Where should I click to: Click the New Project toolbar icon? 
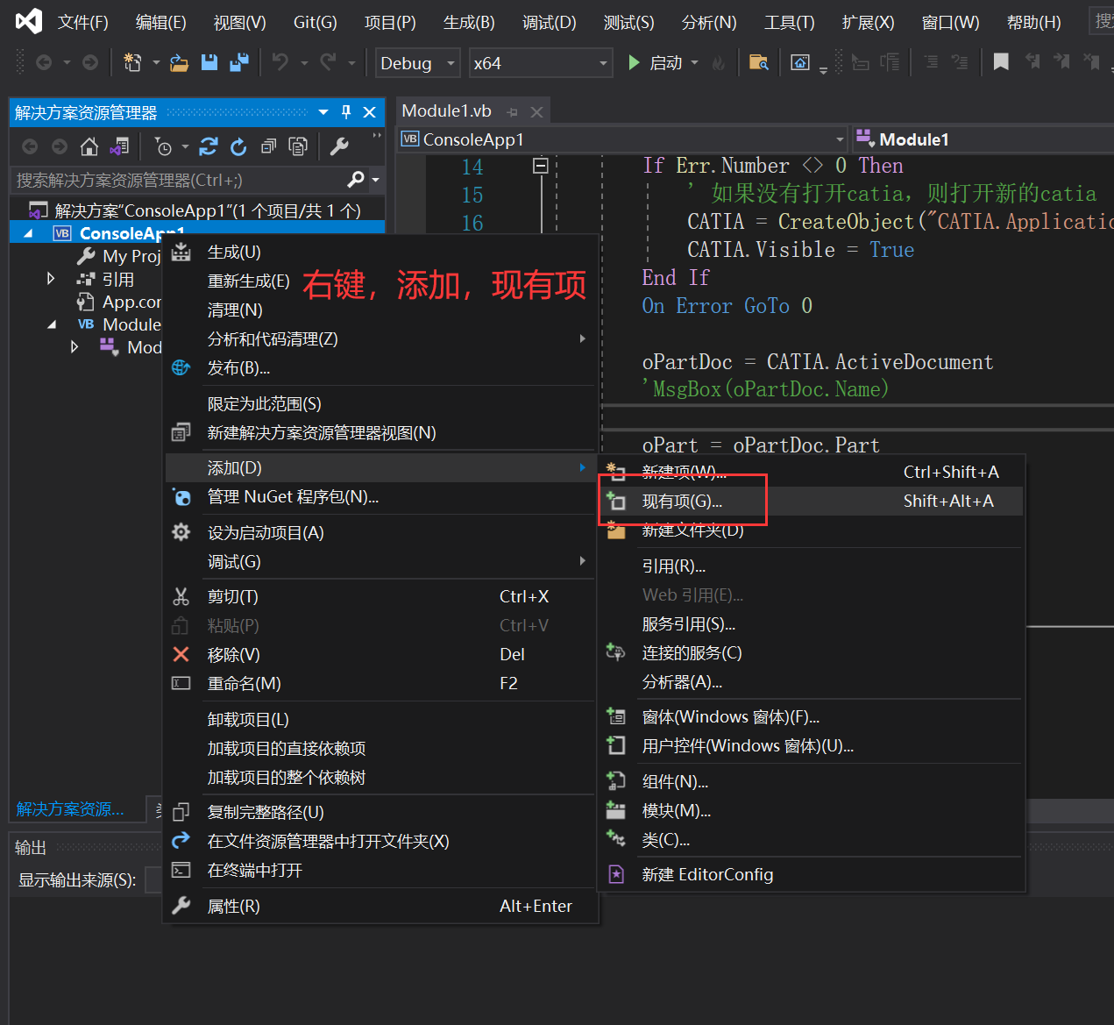click(x=133, y=62)
